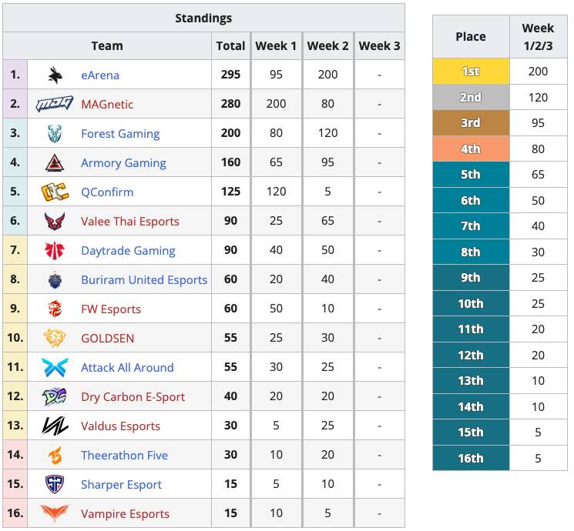The image size is (574, 531).
Task: Click QConfirm's total of 125
Action: pyautogui.click(x=230, y=192)
